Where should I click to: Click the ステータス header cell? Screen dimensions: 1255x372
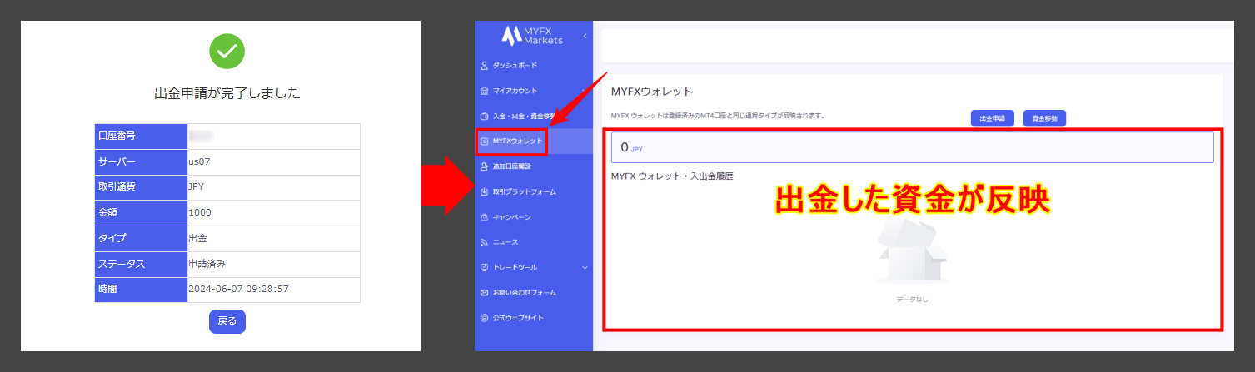(x=142, y=264)
